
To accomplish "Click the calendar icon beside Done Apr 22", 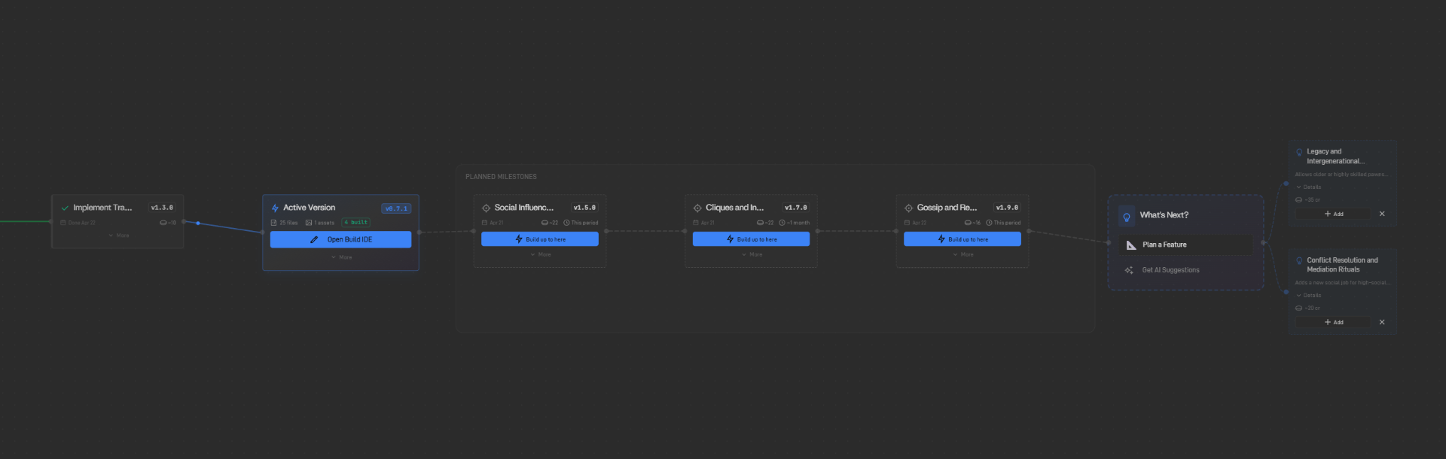I will tap(63, 223).
